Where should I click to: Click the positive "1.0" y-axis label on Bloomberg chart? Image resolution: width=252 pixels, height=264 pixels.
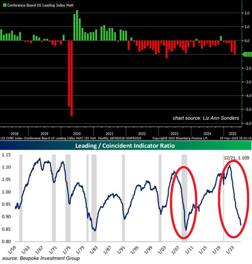click(247, 27)
